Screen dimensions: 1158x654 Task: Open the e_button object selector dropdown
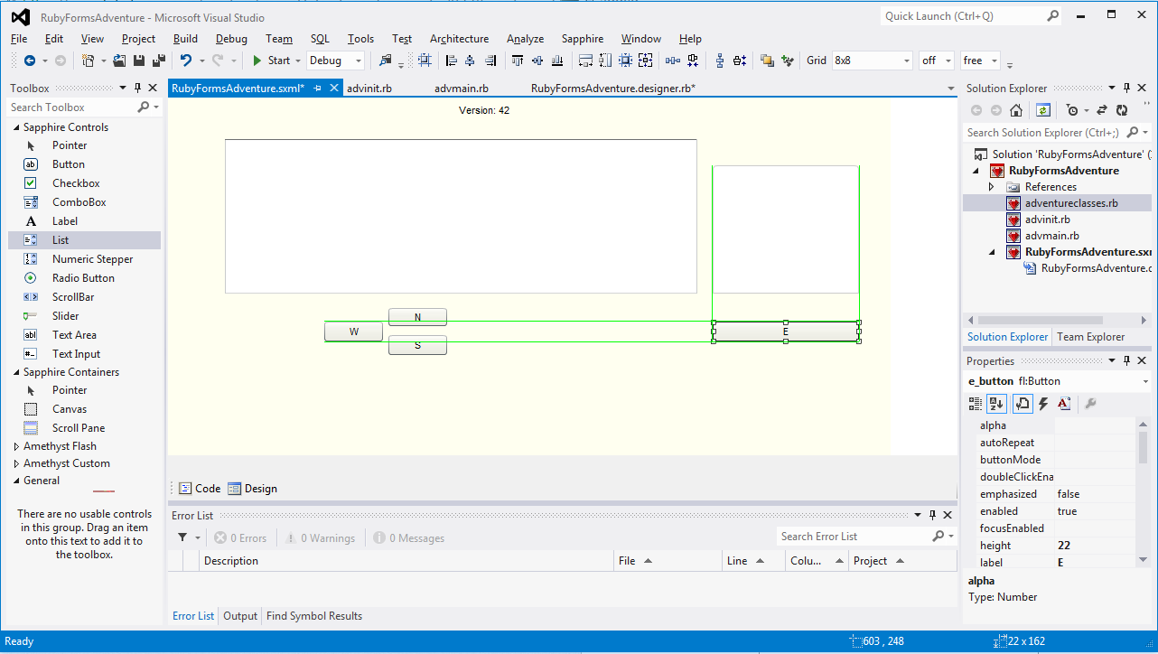point(1145,381)
